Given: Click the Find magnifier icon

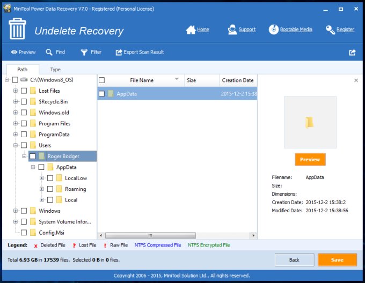Looking at the screenshot, I should pyautogui.click(x=49, y=52).
